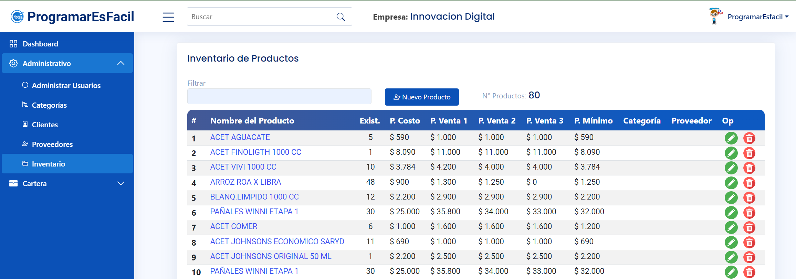The width and height of the screenshot is (796, 279).
Task: Click the Filtrar input field
Action: (279, 96)
